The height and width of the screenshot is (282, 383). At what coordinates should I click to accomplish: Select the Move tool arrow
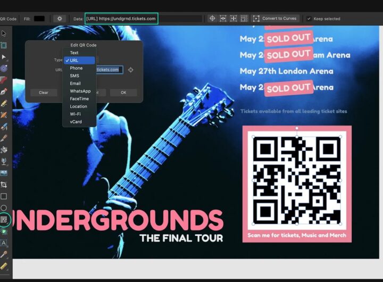click(x=4, y=35)
